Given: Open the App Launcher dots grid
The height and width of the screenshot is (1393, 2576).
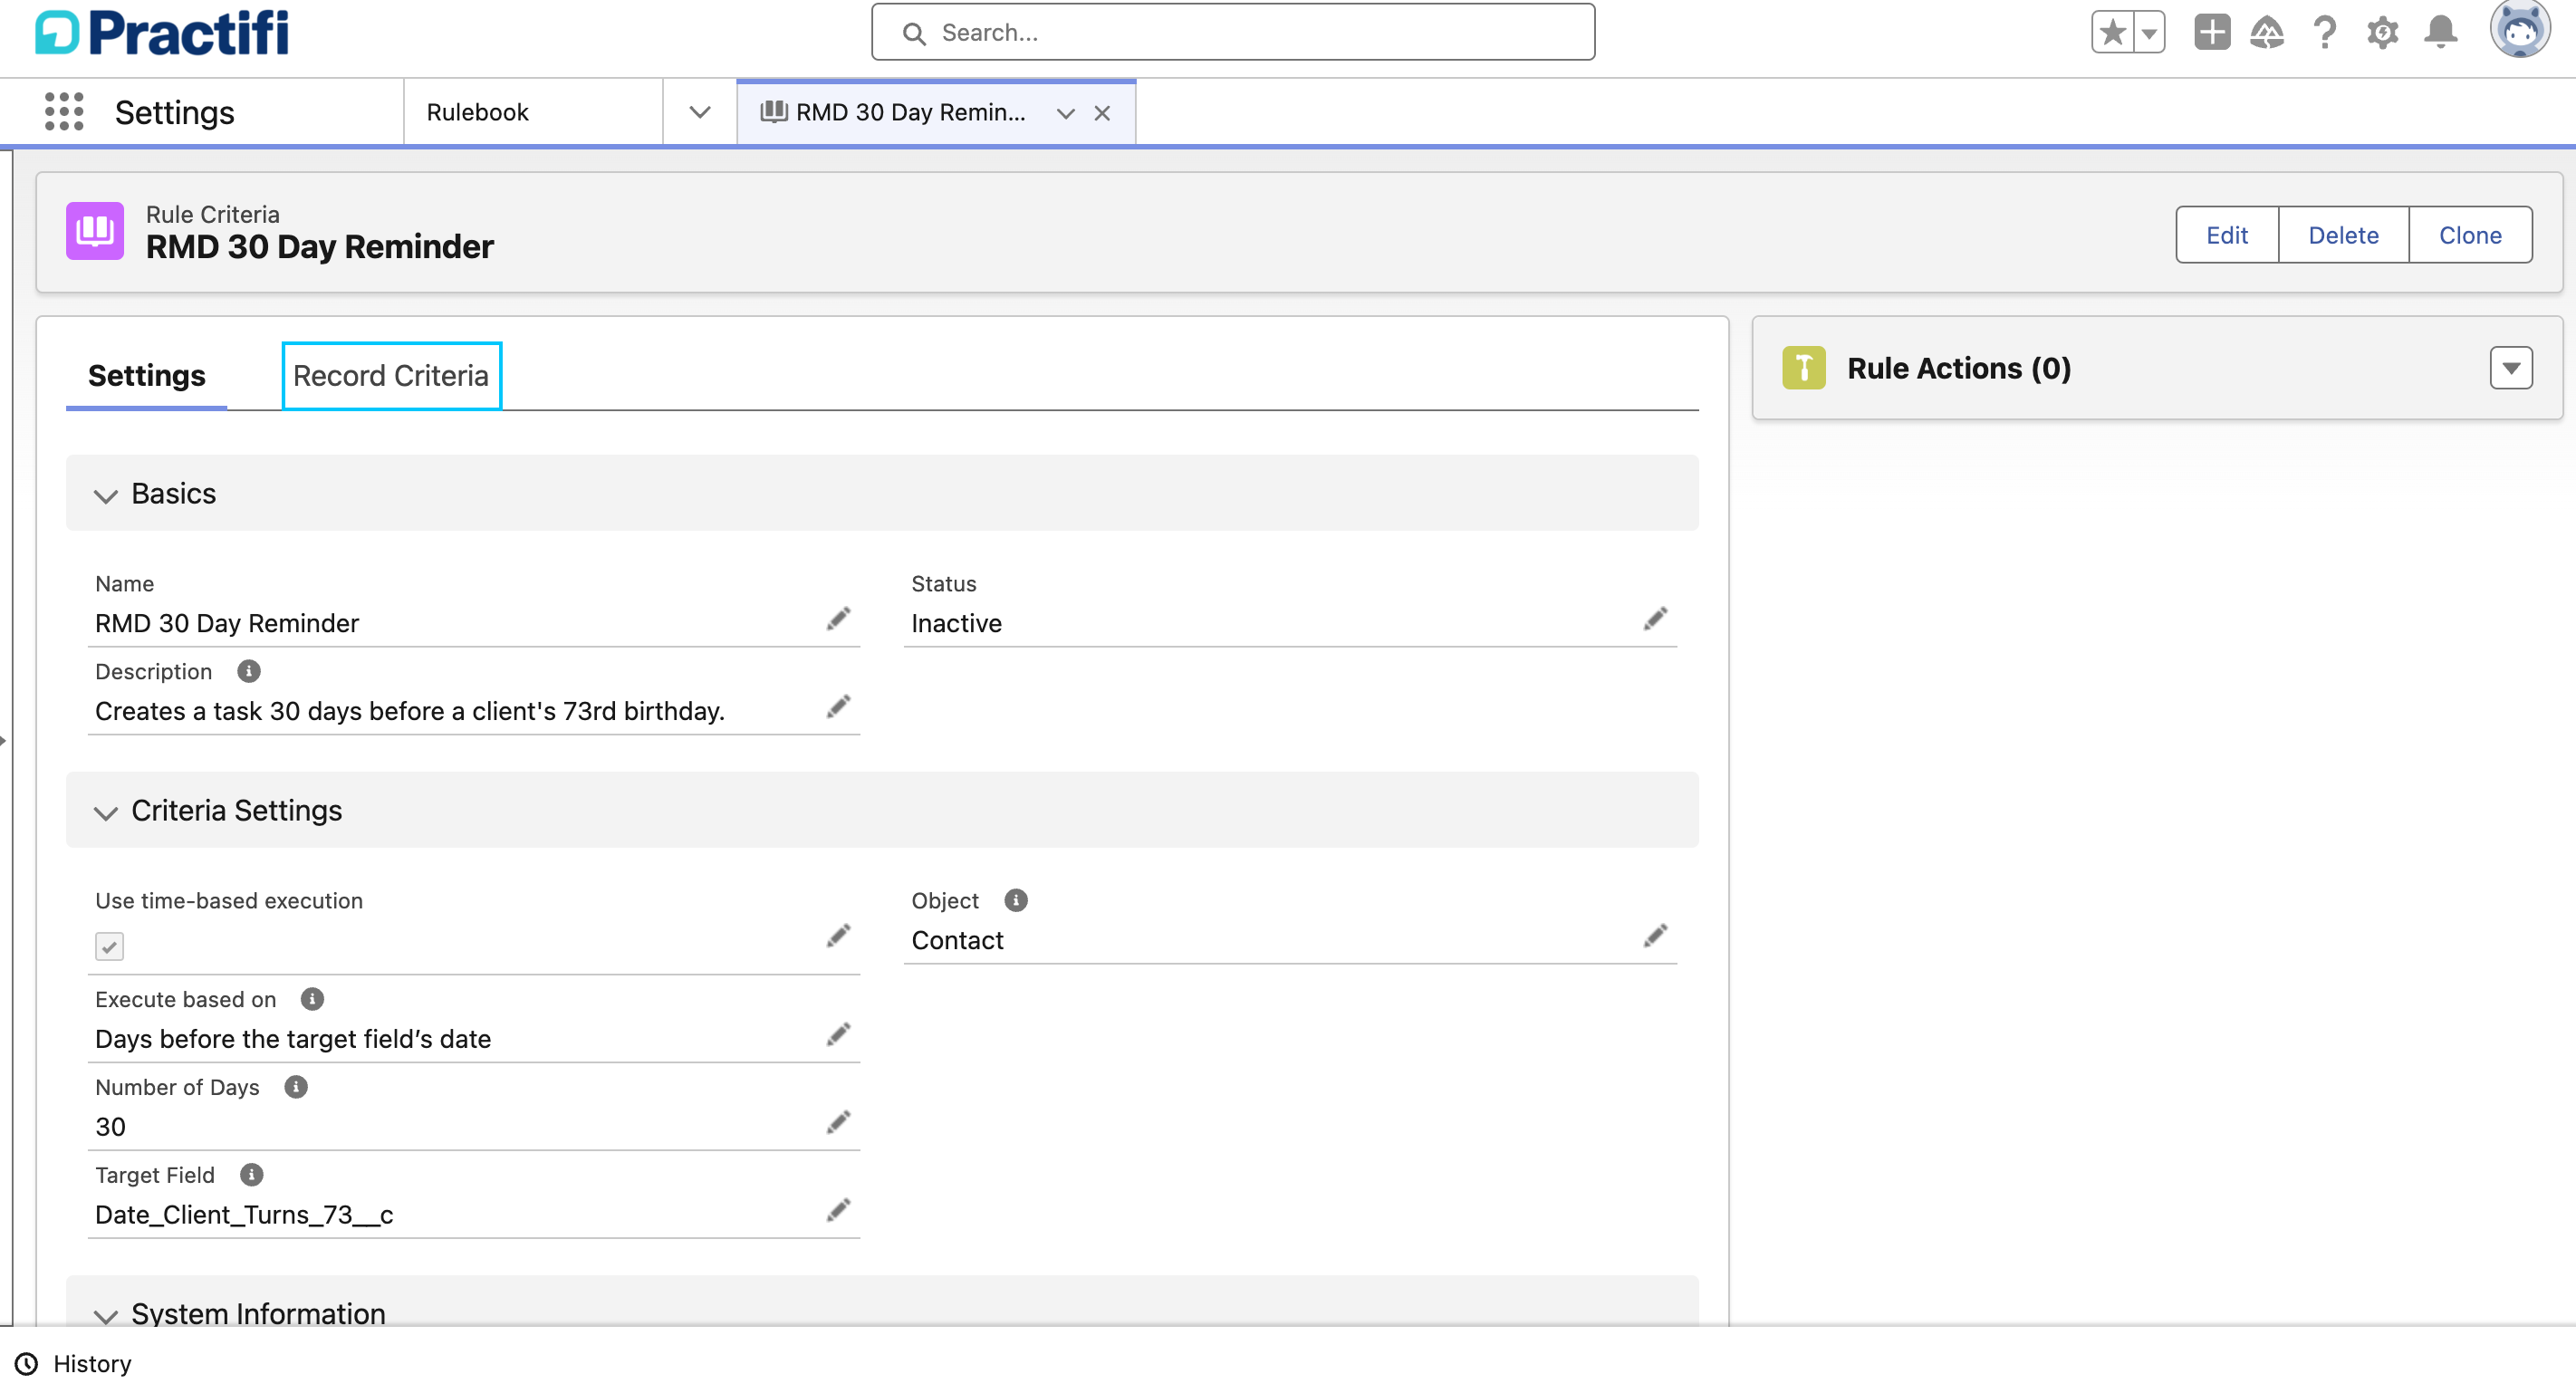Looking at the screenshot, I should 64,112.
